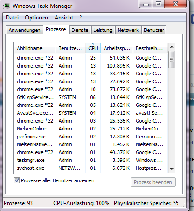Toggle 'Prozesse aller Benutzer anzeigen' checkbox
Viewport: 194px width, 211px height.
click(x=17, y=180)
